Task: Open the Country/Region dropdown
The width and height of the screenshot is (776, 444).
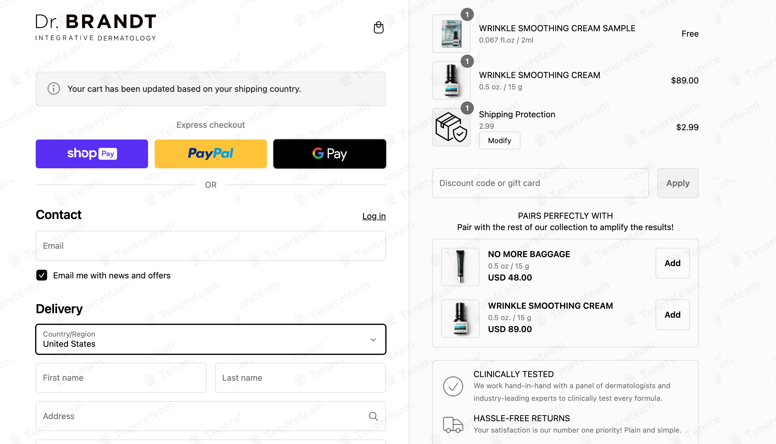Action: pyautogui.click(x=211, y=339)
